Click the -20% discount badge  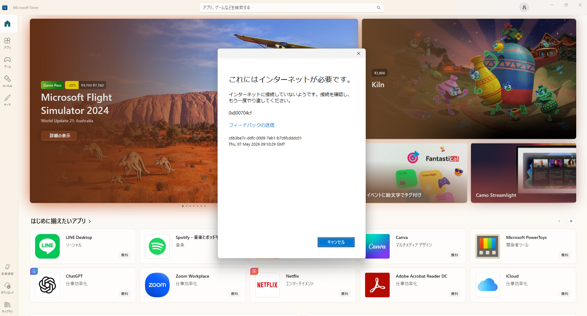click(x=72, y=85)
